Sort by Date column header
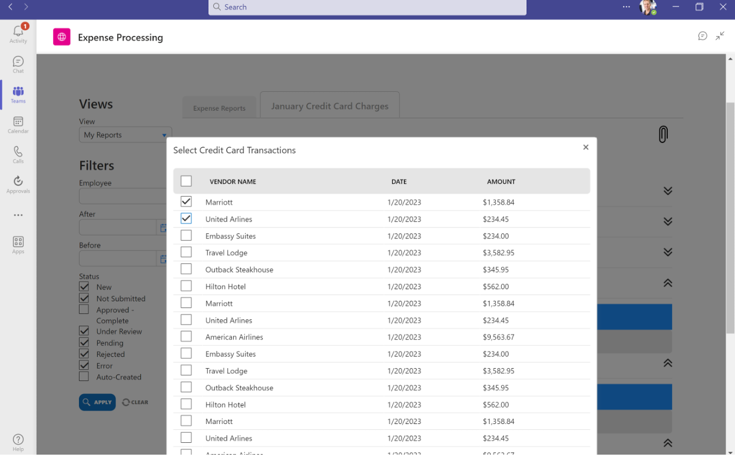This screenshot has width=735, height=457. point(399,181)
